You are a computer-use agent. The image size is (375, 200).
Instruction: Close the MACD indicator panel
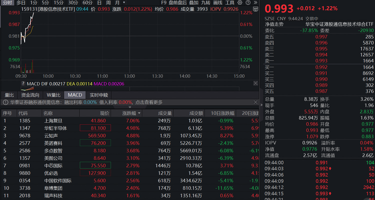click(x=255, y=83)
